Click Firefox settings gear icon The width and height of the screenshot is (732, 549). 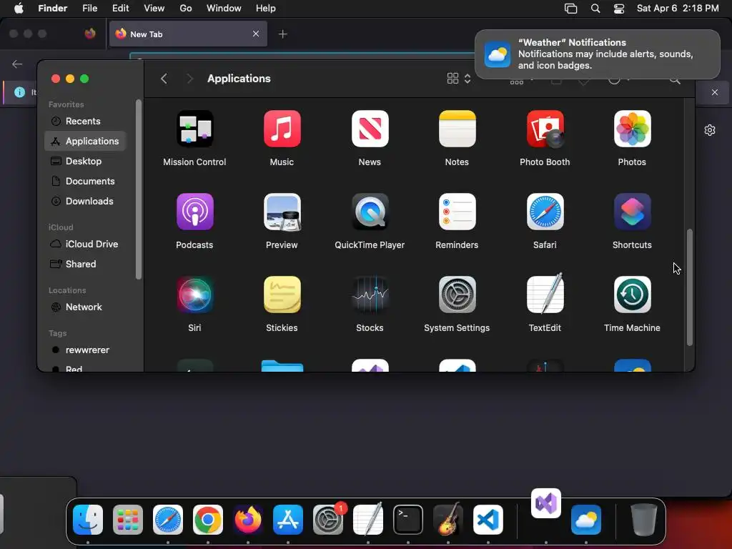pos(710,130)
